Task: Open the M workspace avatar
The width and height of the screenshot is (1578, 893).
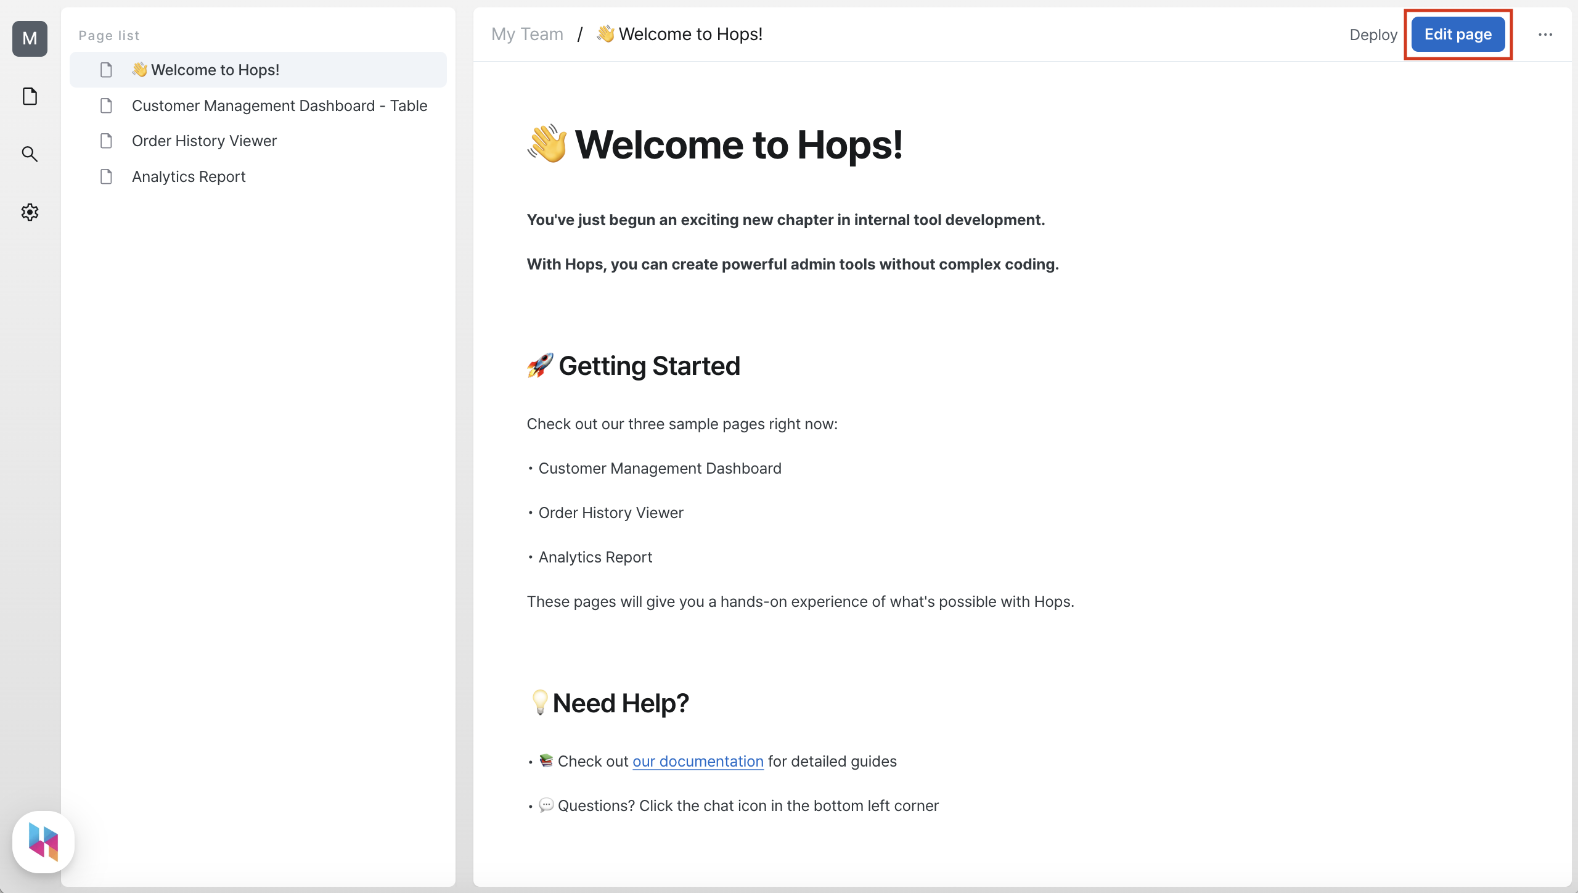Action: pyautogui.click(x=30, y=38)
